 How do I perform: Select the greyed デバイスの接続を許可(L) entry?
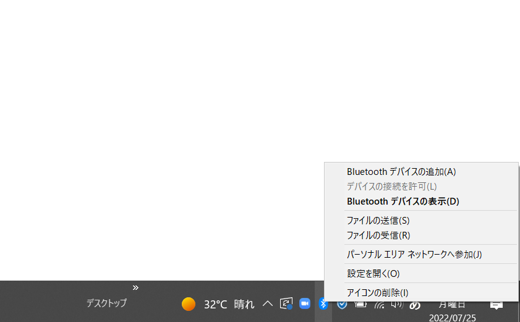click(421, 187)
